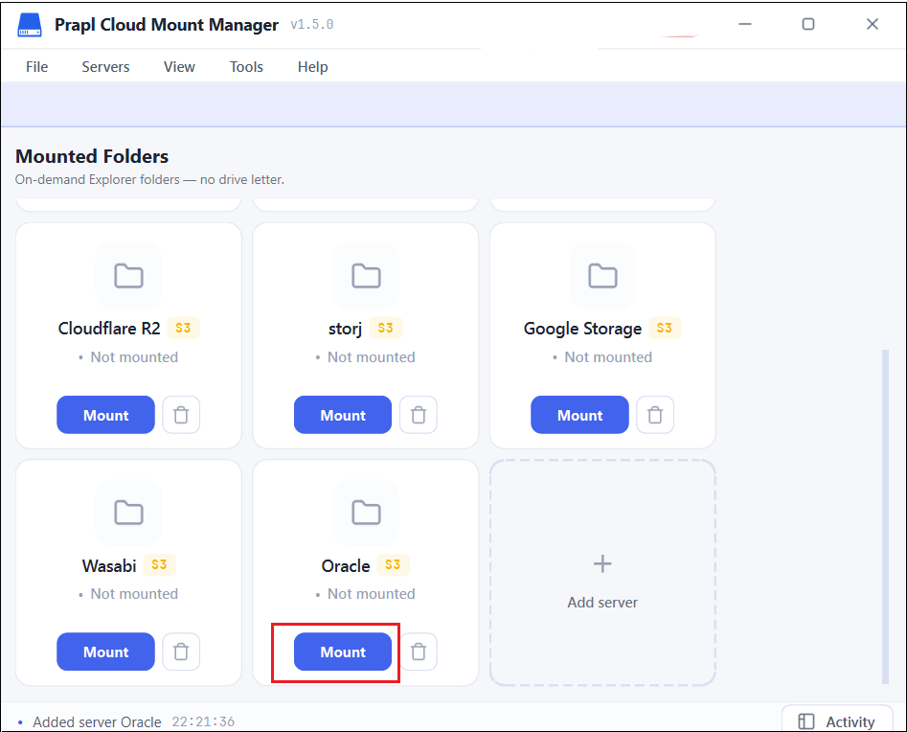907x732 pixels.
Task: Click the S3 badge beside Oracle
Action: [393, 564]
